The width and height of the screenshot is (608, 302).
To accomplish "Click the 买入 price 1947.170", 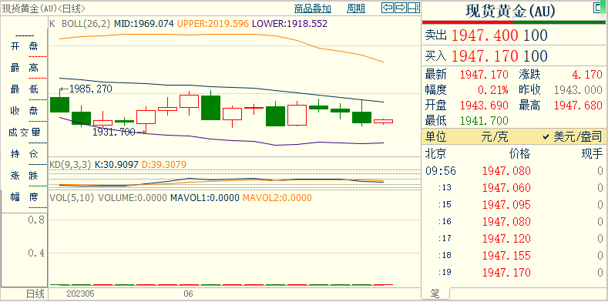I will point(484,56).
